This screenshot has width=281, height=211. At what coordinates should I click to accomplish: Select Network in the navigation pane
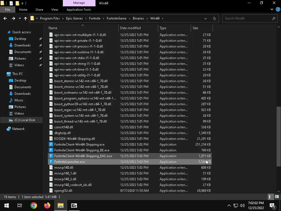(18, 129)
